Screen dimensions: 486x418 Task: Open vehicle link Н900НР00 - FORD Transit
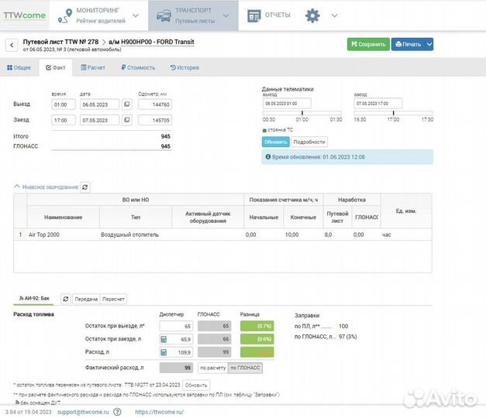pyautogui.click(x=157, y=42)
